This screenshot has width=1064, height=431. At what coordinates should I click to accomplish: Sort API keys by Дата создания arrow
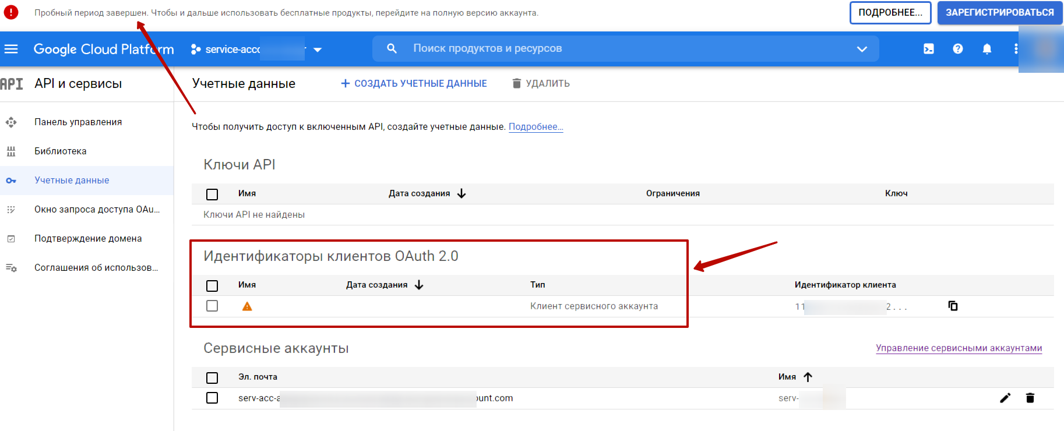tap(461, 193)
